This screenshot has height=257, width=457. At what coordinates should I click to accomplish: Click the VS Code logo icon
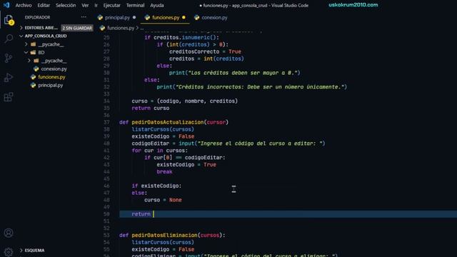pos(6,5)
